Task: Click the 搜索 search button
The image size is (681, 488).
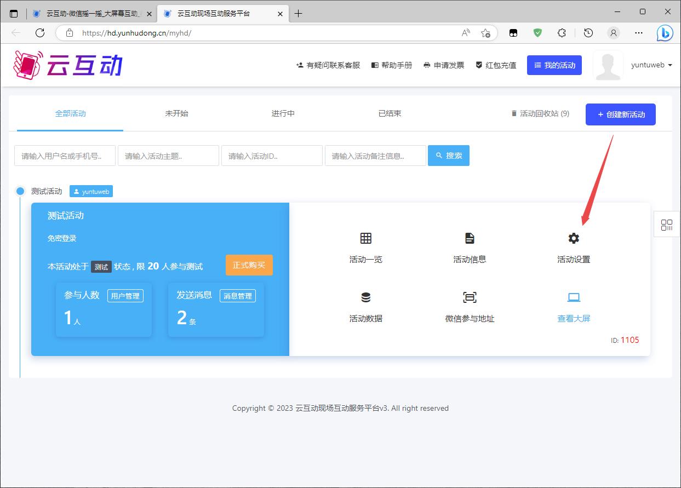Action: point(448,156)
